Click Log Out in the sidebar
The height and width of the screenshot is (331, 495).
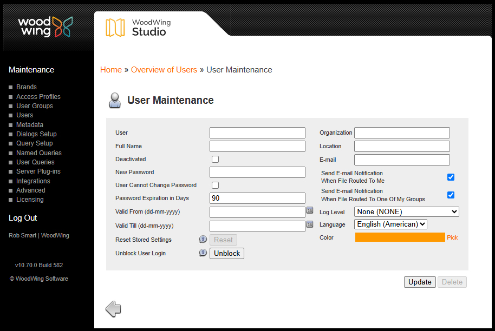pos(23,218)
